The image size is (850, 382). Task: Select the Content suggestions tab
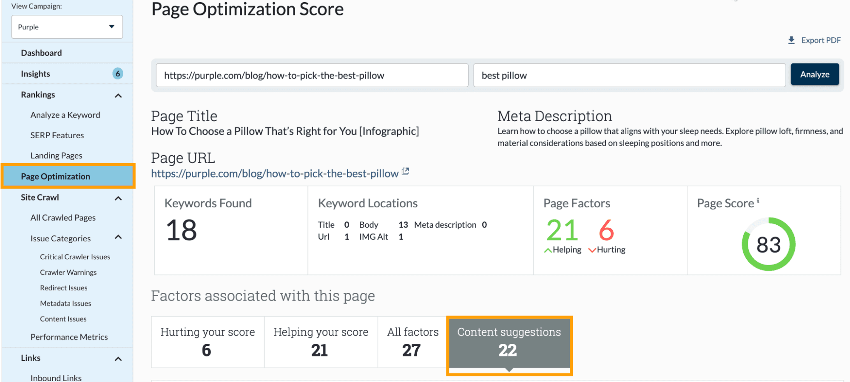point(509,342)
